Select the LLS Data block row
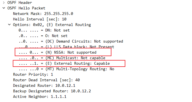This screenshot has height=102, width=192. pos(66,47)
